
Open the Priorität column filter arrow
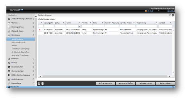[x=91, y=23]
